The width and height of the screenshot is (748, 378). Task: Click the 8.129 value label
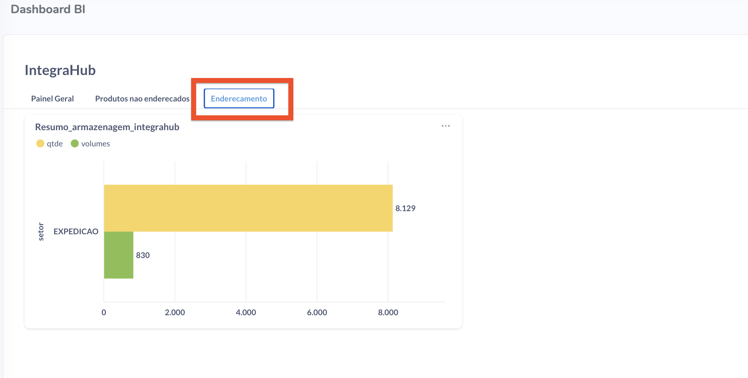coord(405,208)
